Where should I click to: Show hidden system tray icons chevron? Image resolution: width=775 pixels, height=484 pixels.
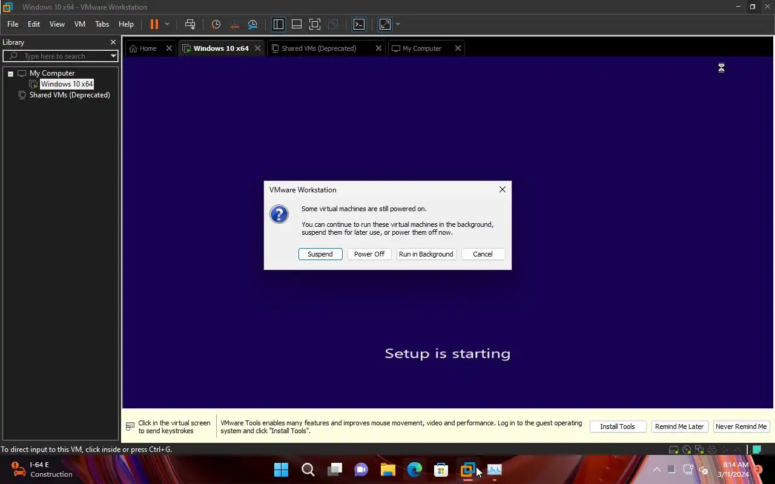click(x=656, y=469)
